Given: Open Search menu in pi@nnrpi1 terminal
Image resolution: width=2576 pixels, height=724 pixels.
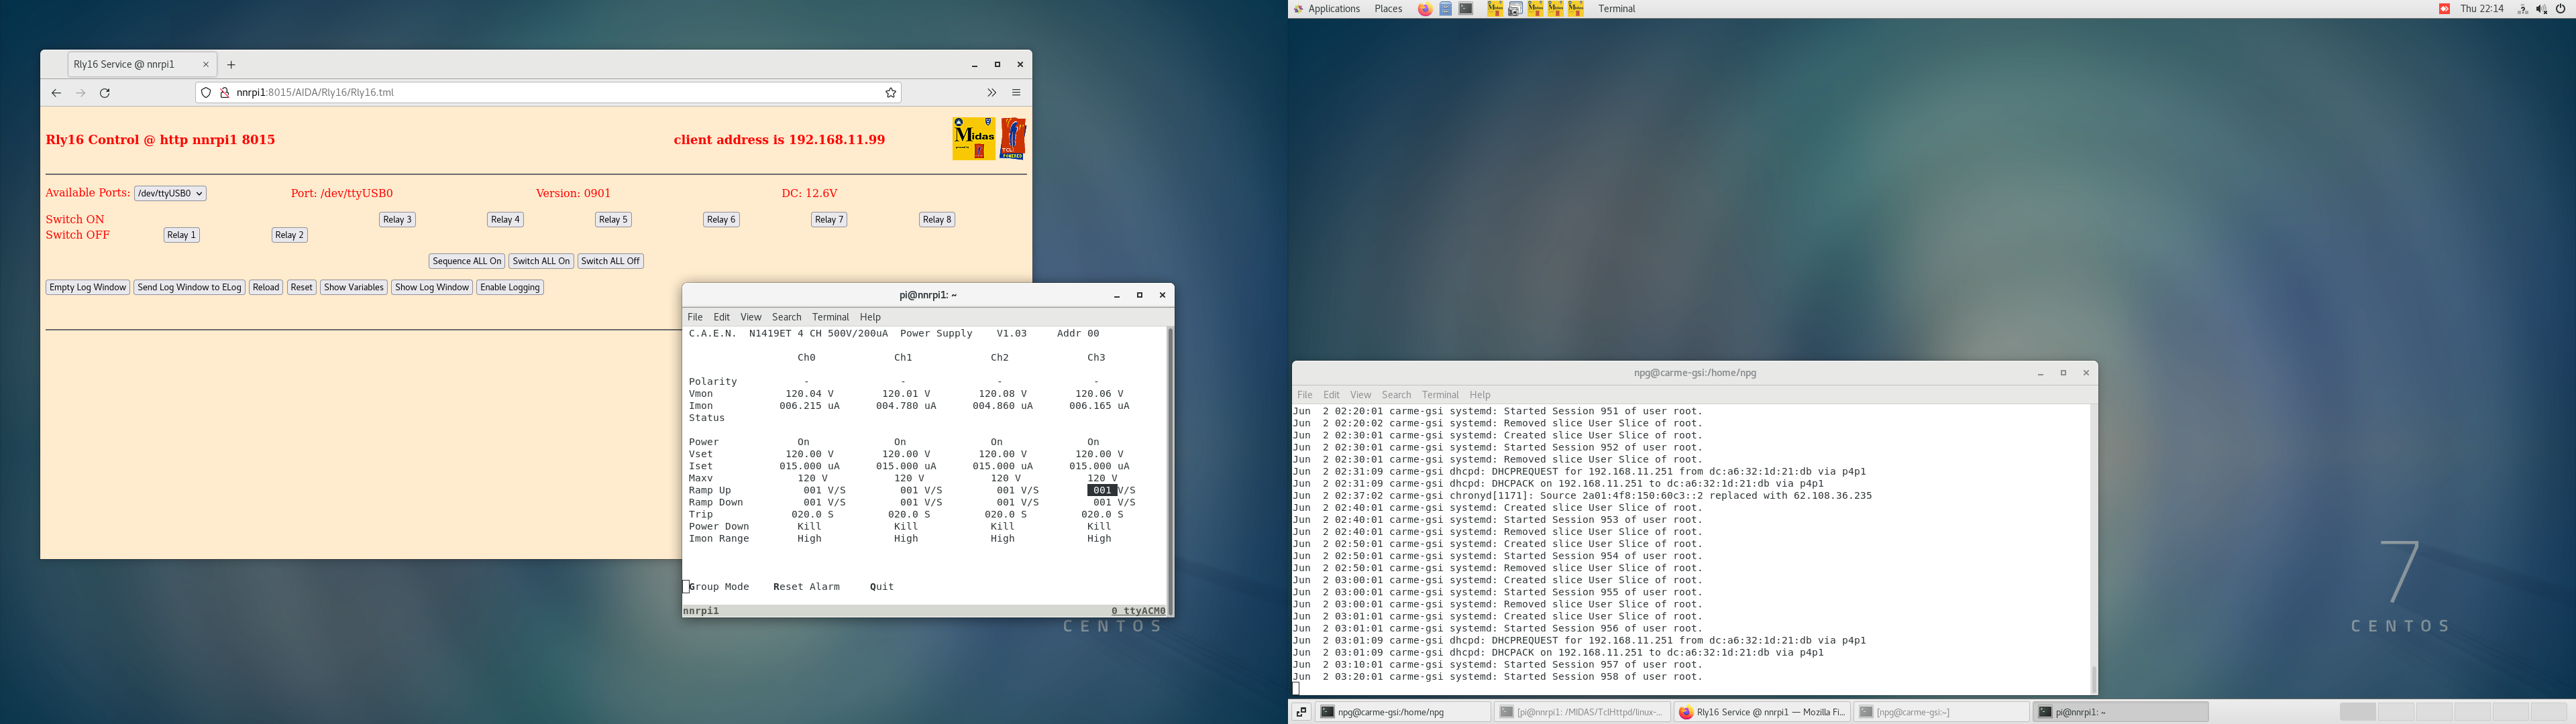Looking at the screenshot, I should coord(786,317).
